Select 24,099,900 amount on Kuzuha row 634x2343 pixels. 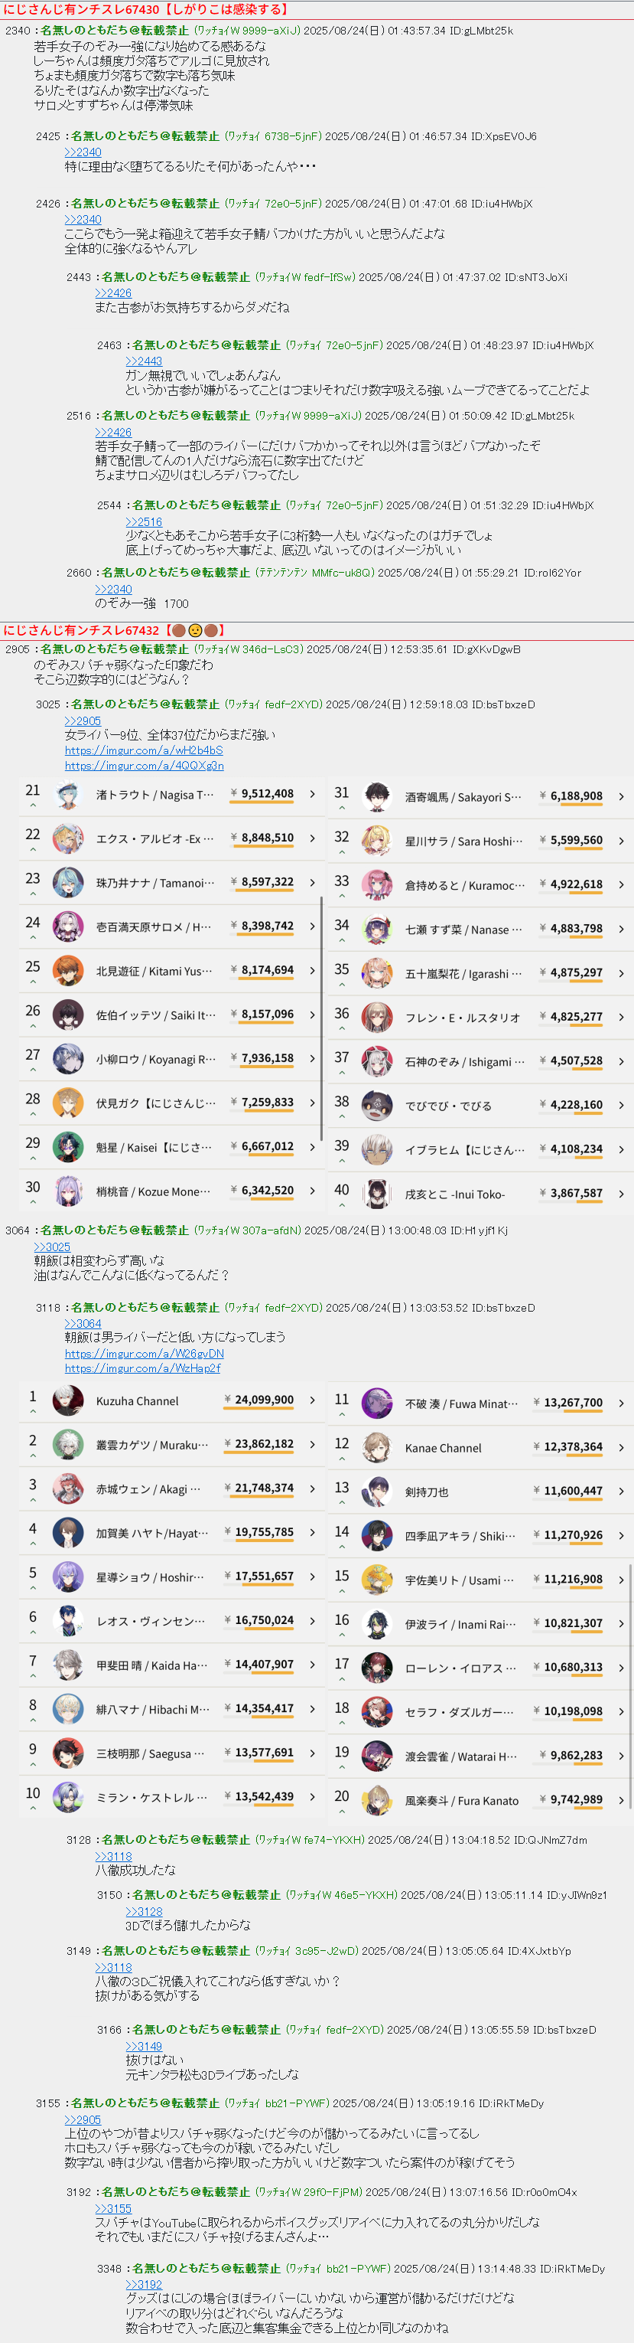pyautogui.click(x=265, y=1400)
